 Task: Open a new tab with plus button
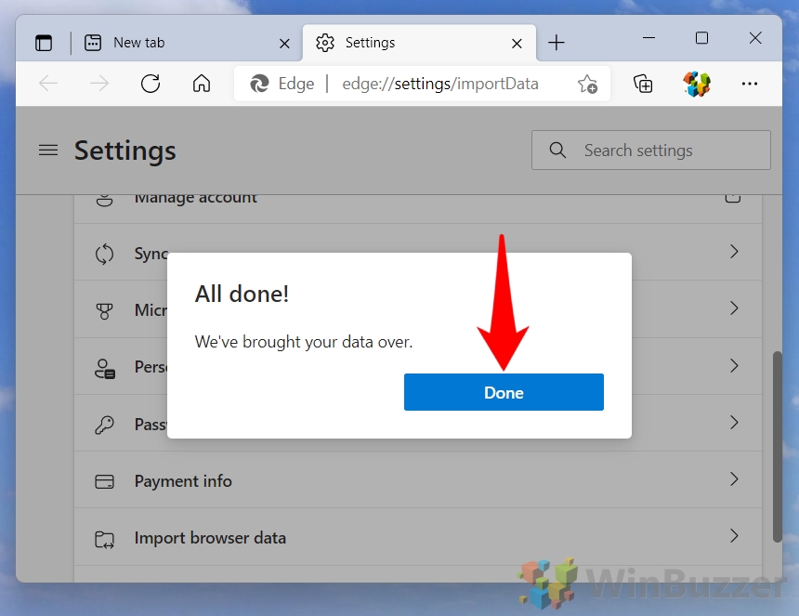click(557, 43)
